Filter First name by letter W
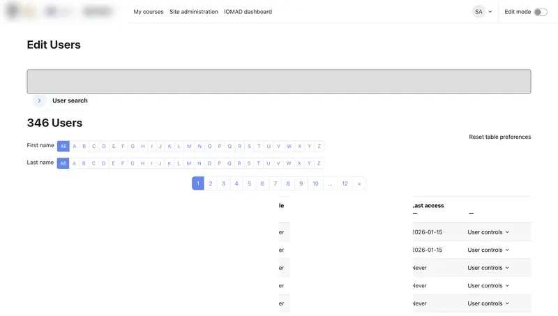Viewport: 558px width, 316px height. click(289, 146)
